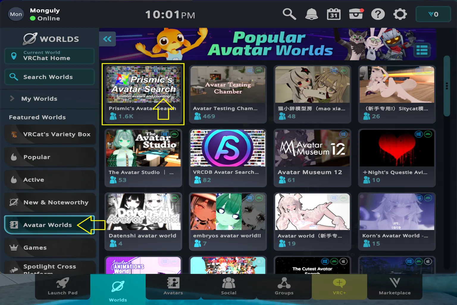Select VRCat's Variety Box category

(50, 134)
